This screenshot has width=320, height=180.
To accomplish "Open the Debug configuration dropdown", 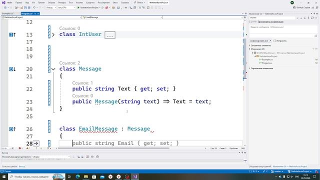I will [x=51, y=7].
